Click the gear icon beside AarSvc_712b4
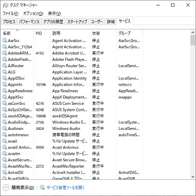 [4, 47]
